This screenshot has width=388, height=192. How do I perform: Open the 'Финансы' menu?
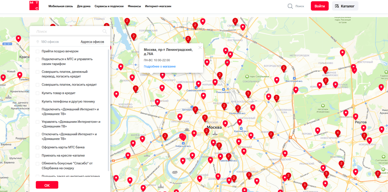(134, 6)
